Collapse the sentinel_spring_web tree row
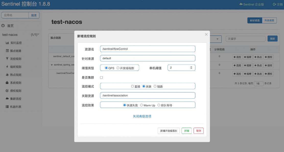This screenshot has width=284, height=152. (x=52, y=65)
